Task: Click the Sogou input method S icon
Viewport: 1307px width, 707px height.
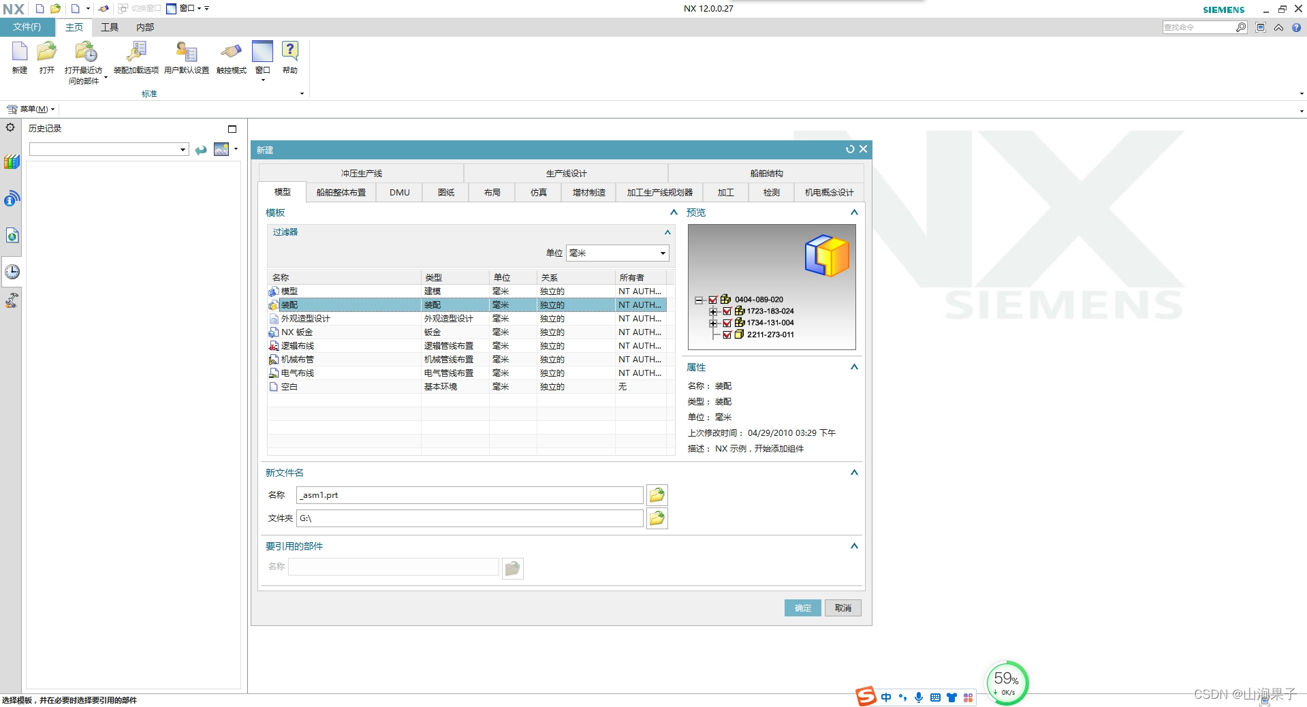Action: pos(866,696)
